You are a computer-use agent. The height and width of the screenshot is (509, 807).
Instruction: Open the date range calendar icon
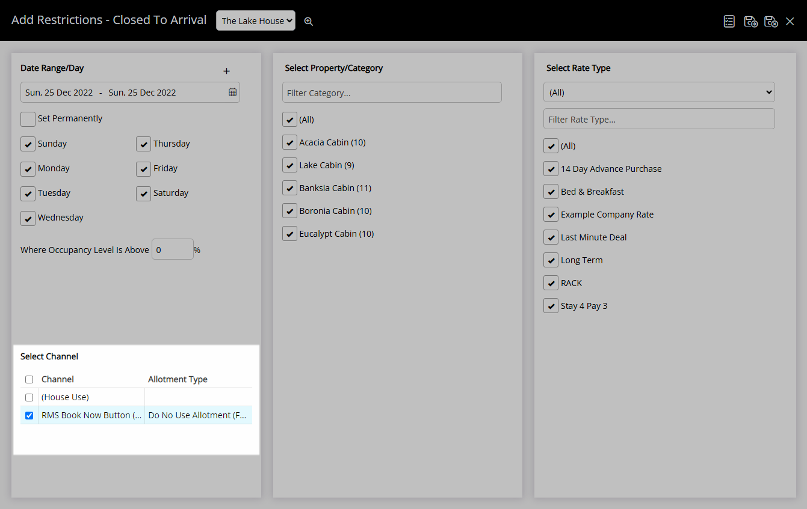coord(233,93)
